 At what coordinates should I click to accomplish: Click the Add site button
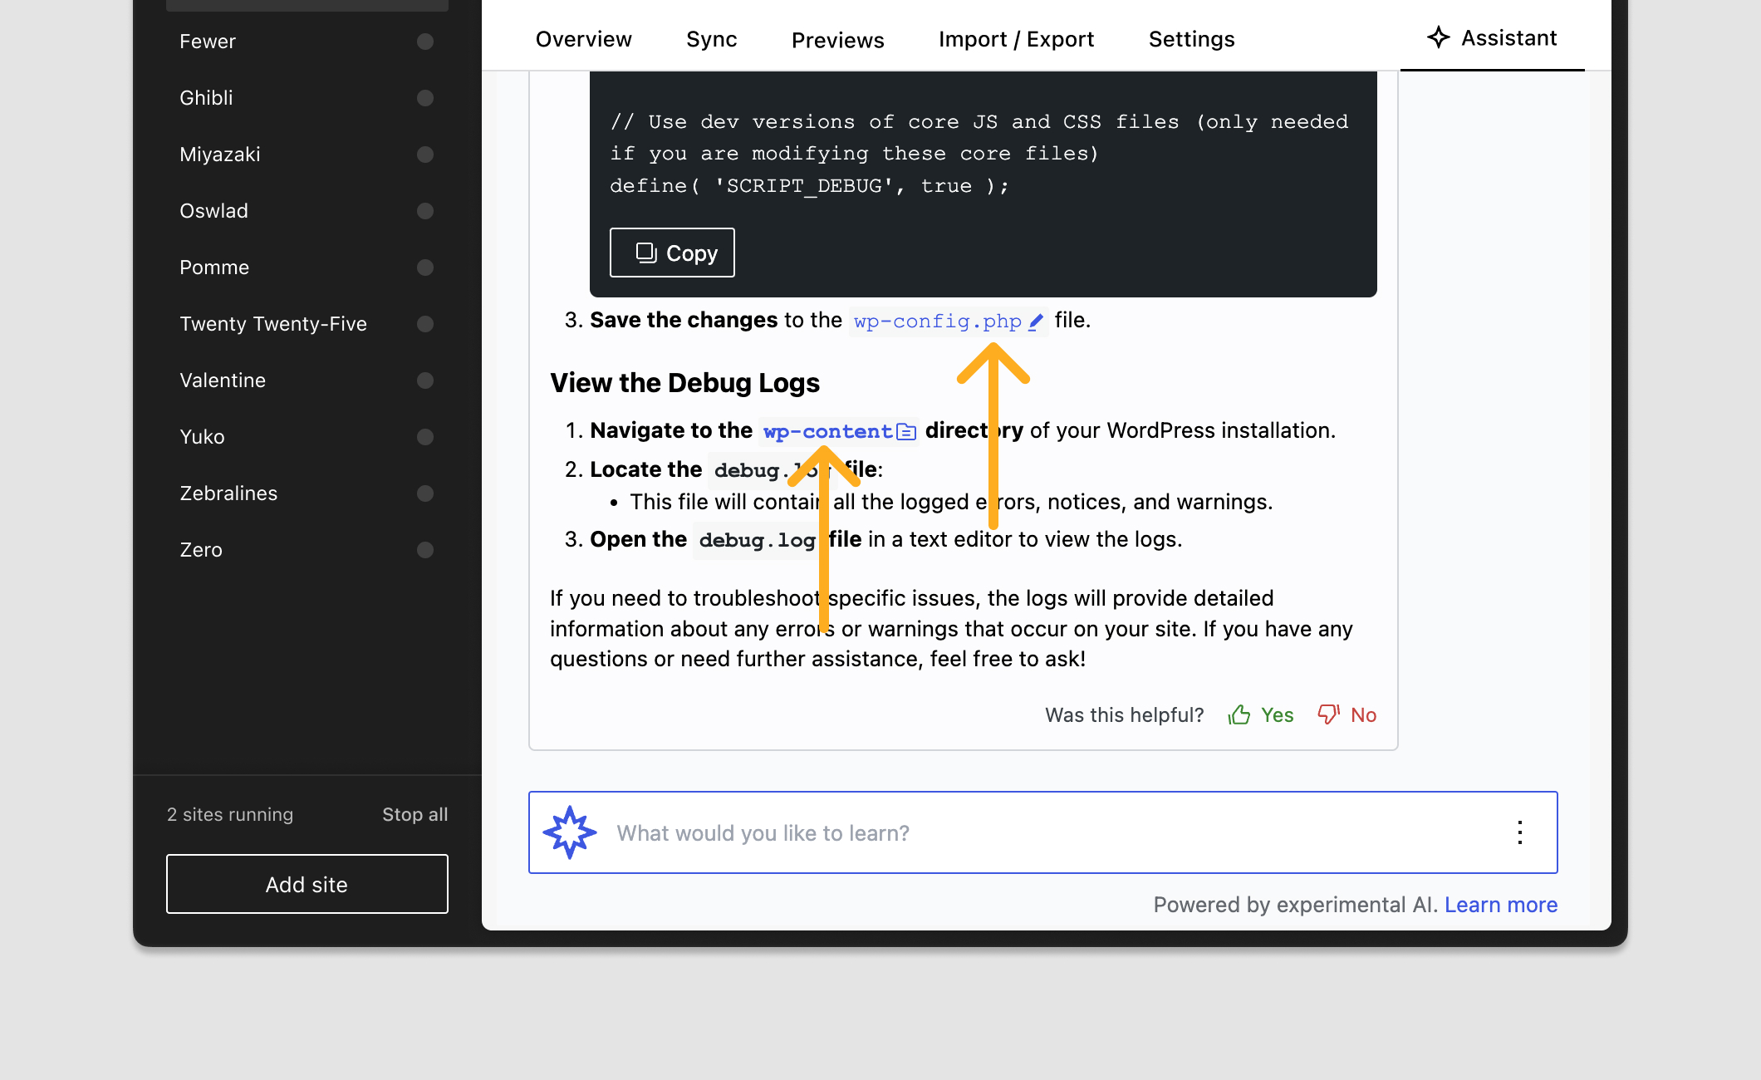tap(307, 884)
